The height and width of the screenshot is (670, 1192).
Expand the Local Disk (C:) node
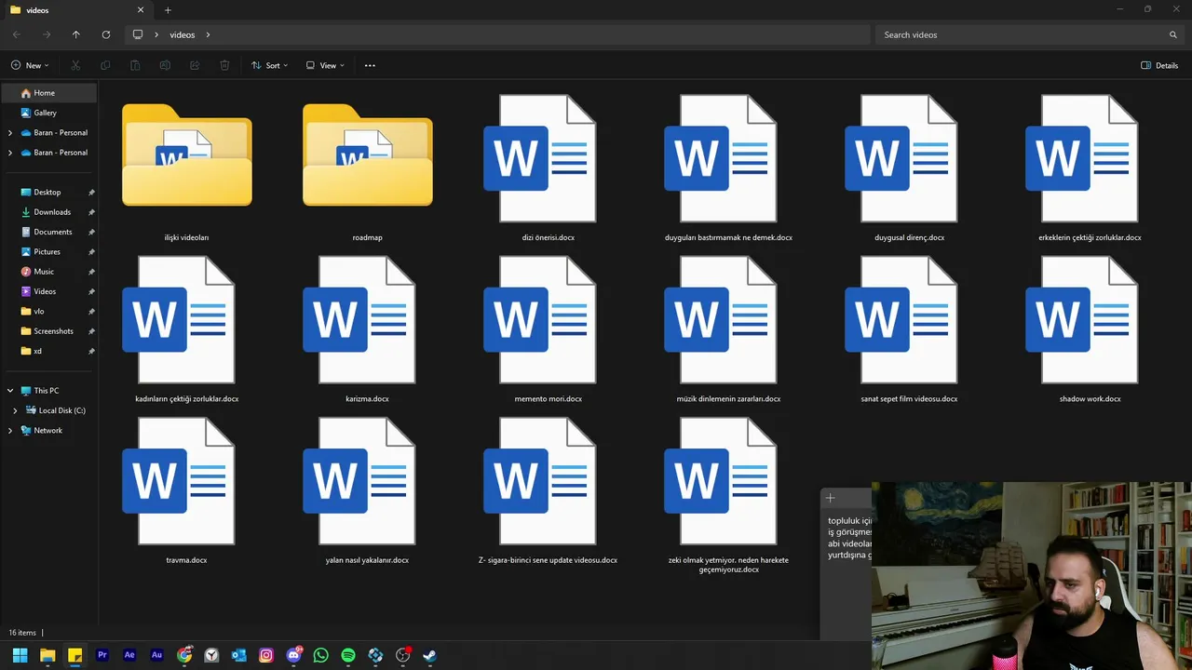pos(15,410)
